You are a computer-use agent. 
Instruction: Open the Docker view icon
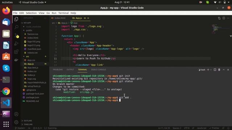click(x=16, y=60)
